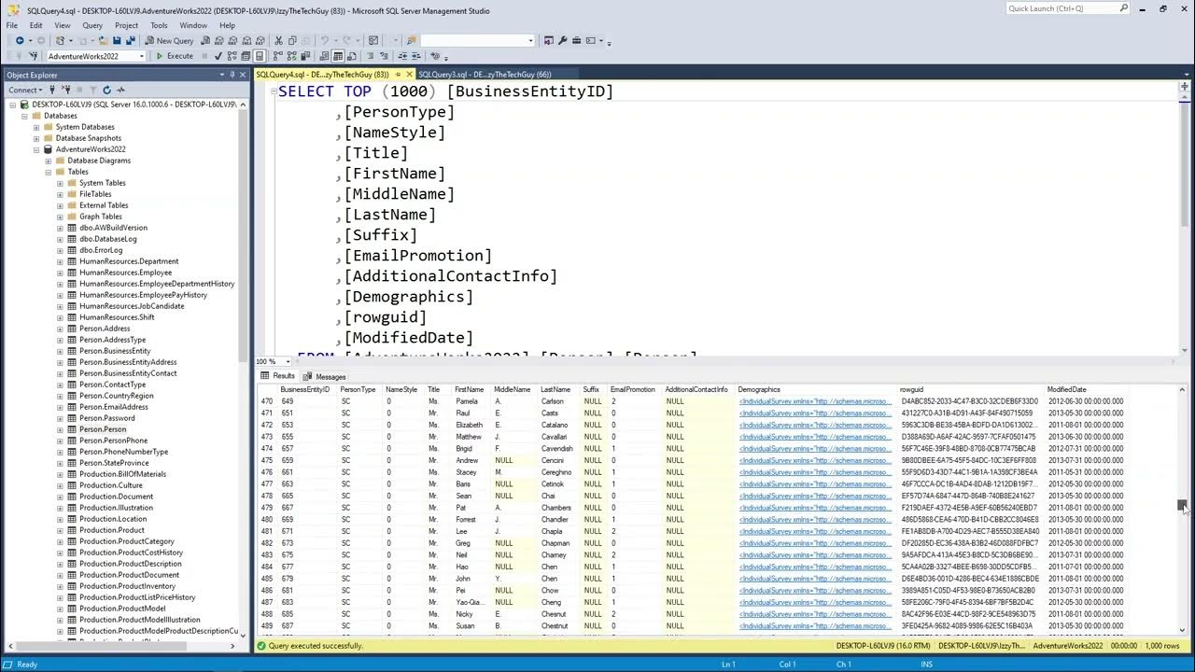The height and width of the screenshot is (672, 1195).
Task: Expand the Database Snapshots folder
Action: tap(36, 138)
